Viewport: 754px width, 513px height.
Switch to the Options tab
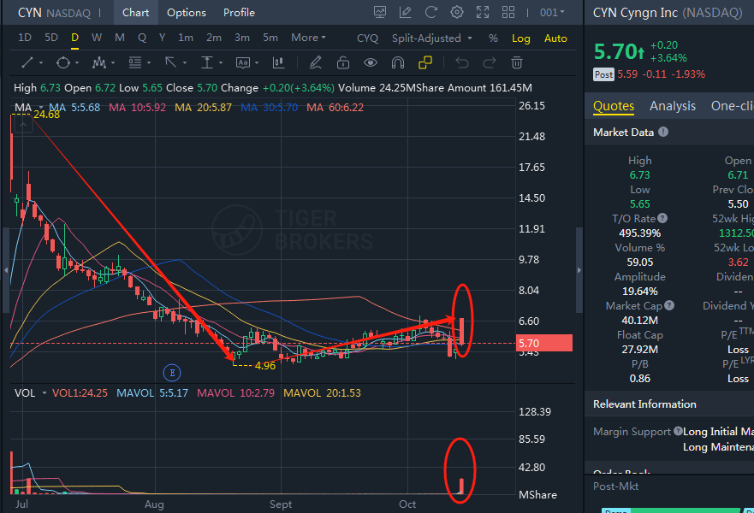click(x=187, y=13)
